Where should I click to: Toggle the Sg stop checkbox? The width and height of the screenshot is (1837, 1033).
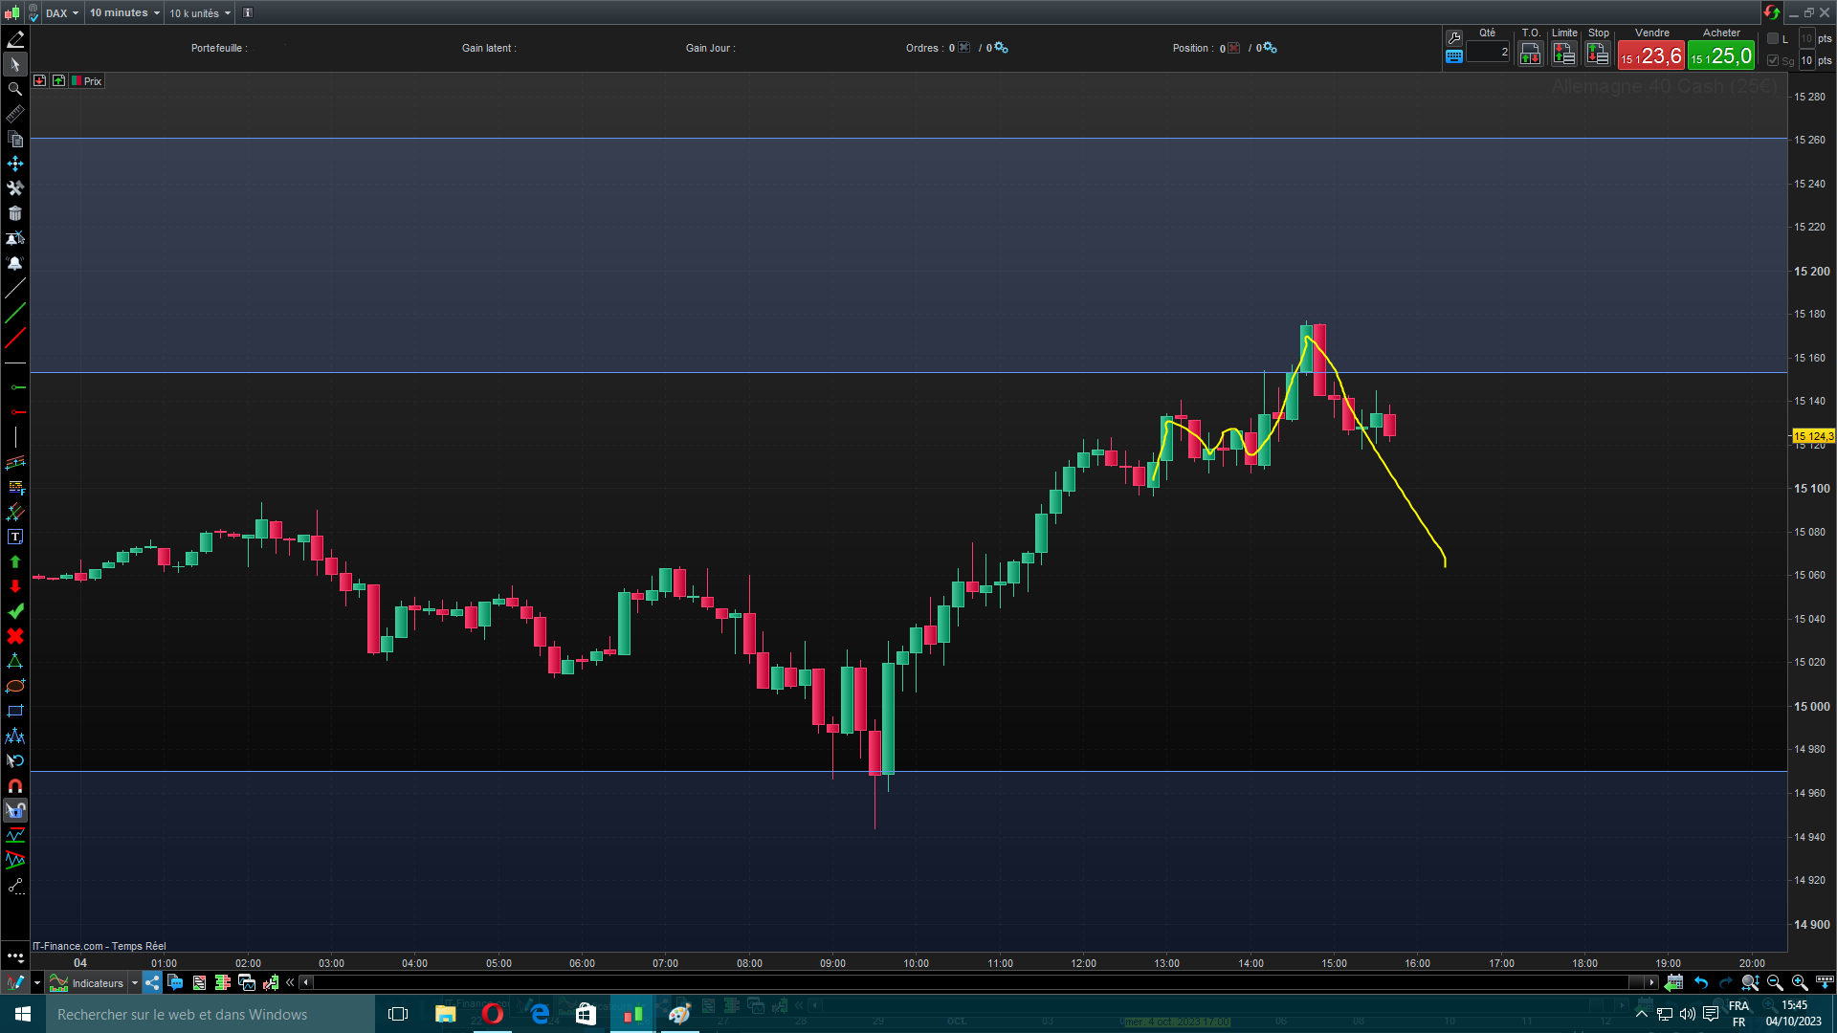tap(1773, 60)
